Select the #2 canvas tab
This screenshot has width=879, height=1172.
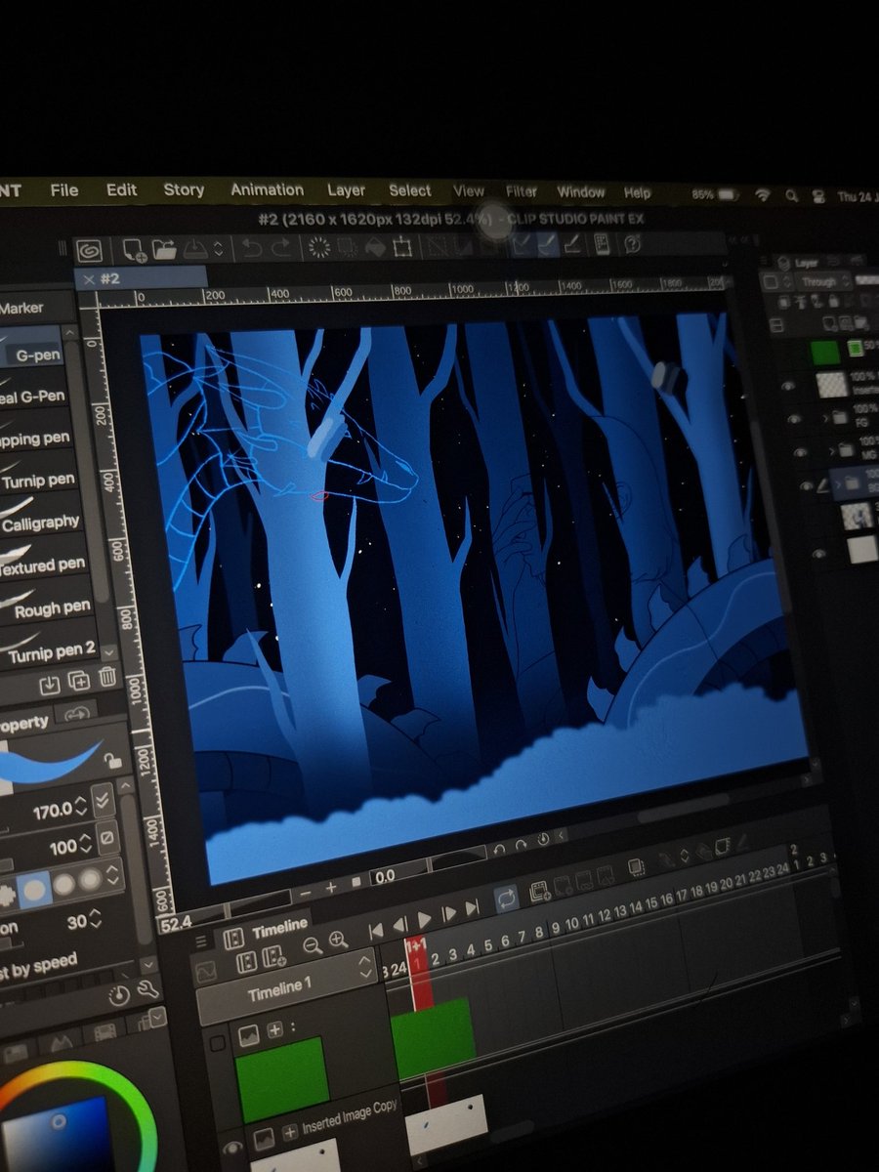pos(140,278)
